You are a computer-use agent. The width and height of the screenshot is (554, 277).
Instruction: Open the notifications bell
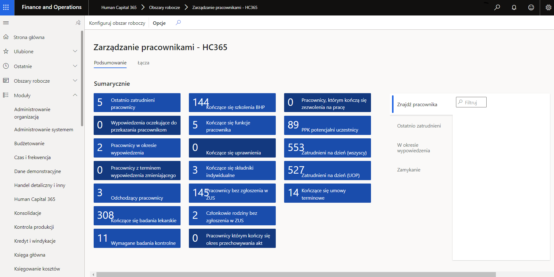tap(514, 7)
